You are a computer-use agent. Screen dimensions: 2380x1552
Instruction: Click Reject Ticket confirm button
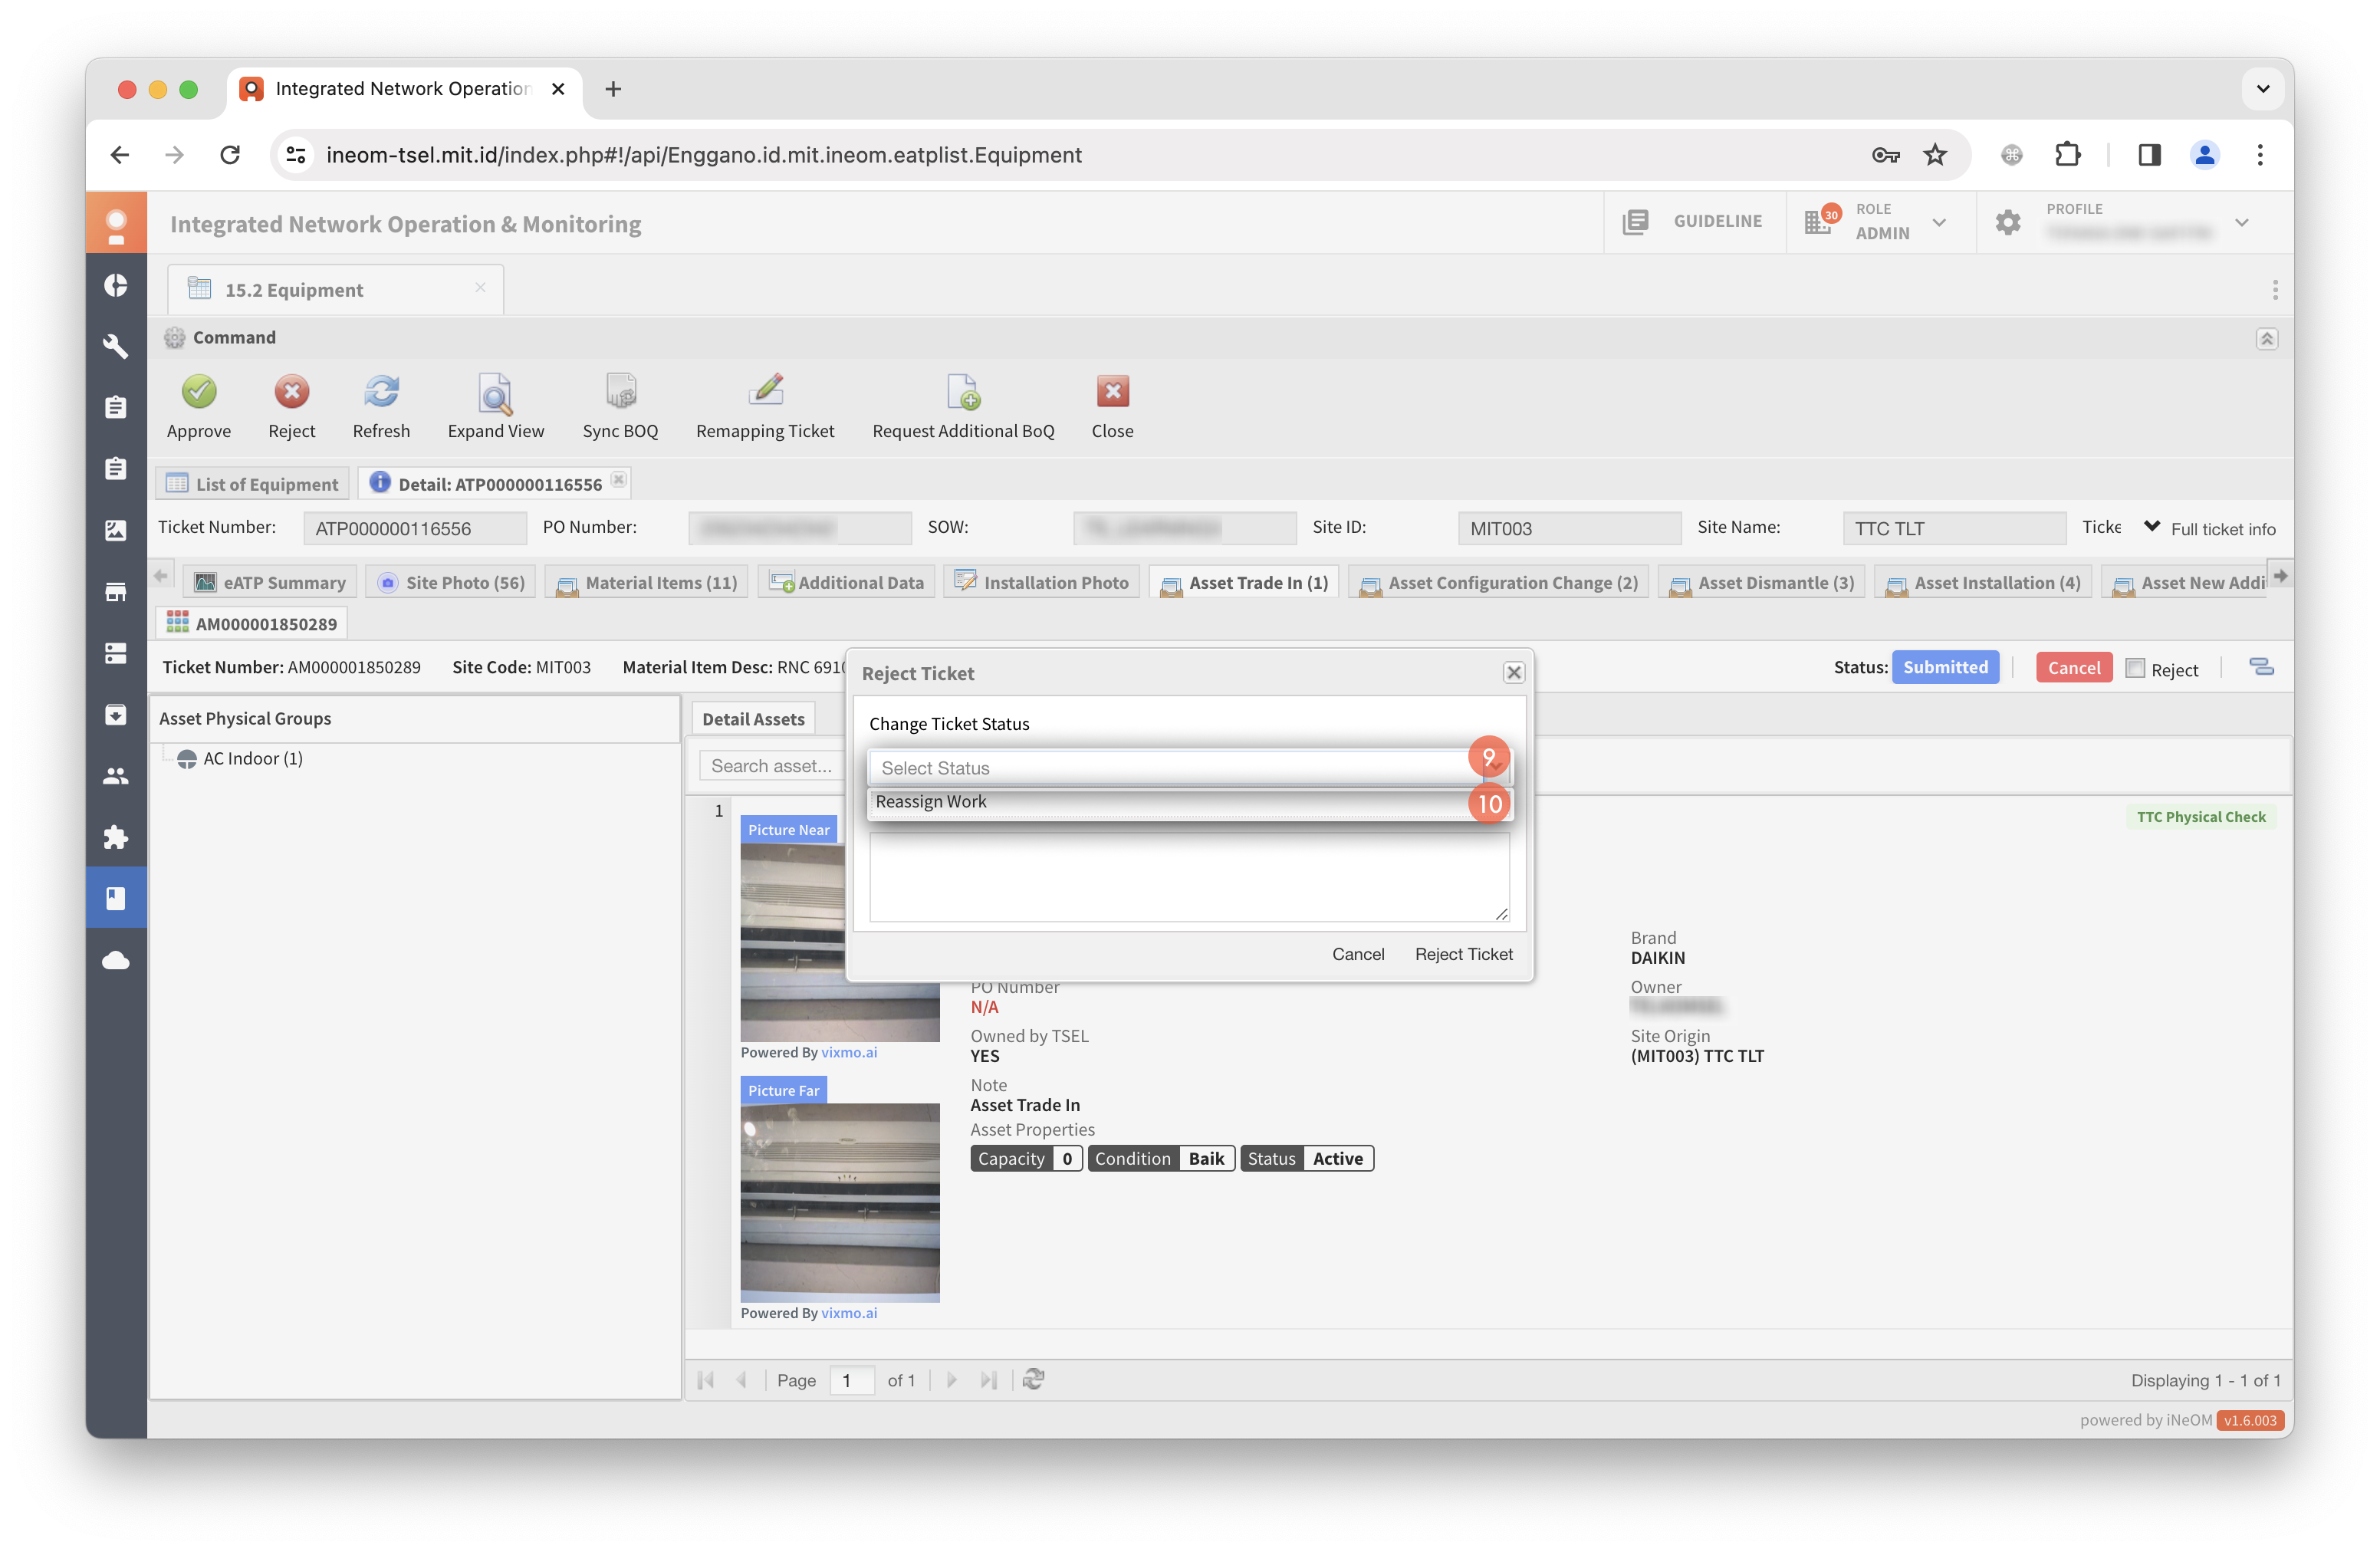point(1463,954)
